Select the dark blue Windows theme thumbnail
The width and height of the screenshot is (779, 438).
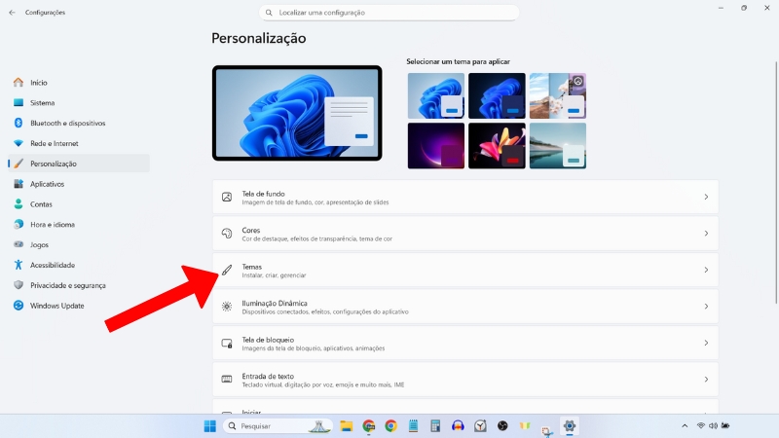tap(497, 95)
